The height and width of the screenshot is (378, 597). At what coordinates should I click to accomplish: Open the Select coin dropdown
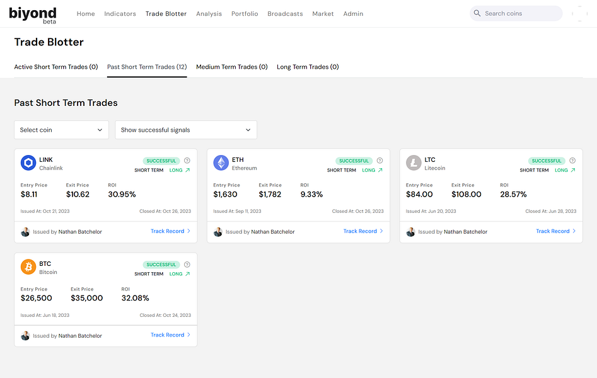(61, 130)
